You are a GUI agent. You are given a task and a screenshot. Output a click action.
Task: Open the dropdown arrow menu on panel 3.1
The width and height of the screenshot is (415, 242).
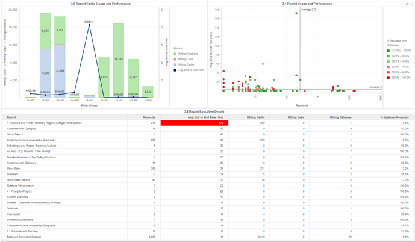(x=411, y=4)
